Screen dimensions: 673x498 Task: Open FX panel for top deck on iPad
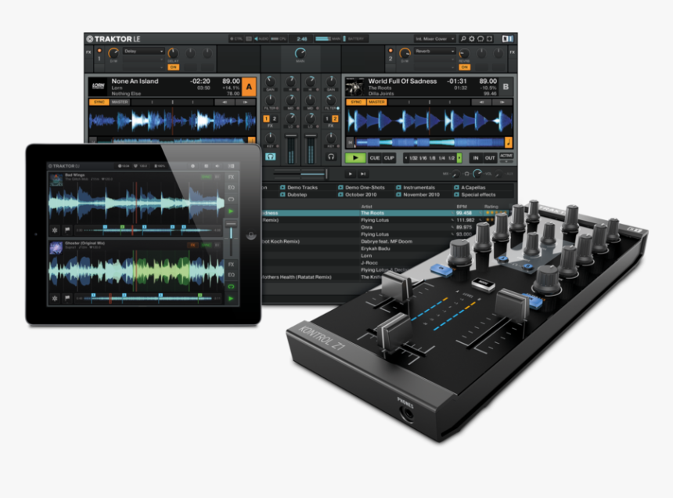tap(231, 177)
